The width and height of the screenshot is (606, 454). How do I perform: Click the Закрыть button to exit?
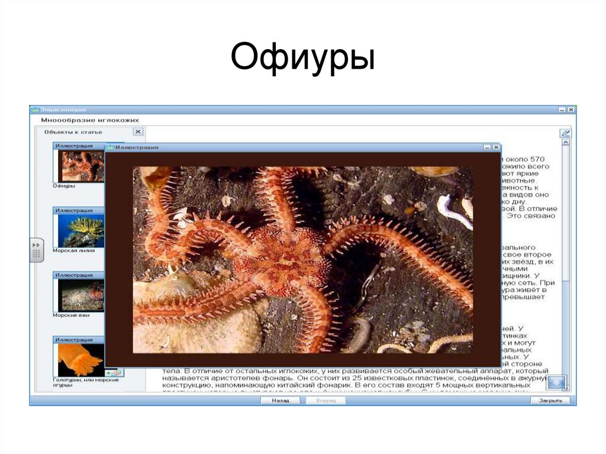(x=552, y=400)
